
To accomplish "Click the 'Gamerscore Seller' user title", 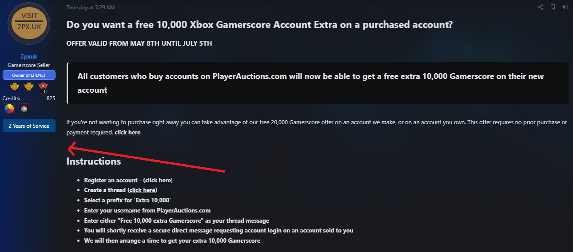I will pyautogui.click(x=29, y=65).
